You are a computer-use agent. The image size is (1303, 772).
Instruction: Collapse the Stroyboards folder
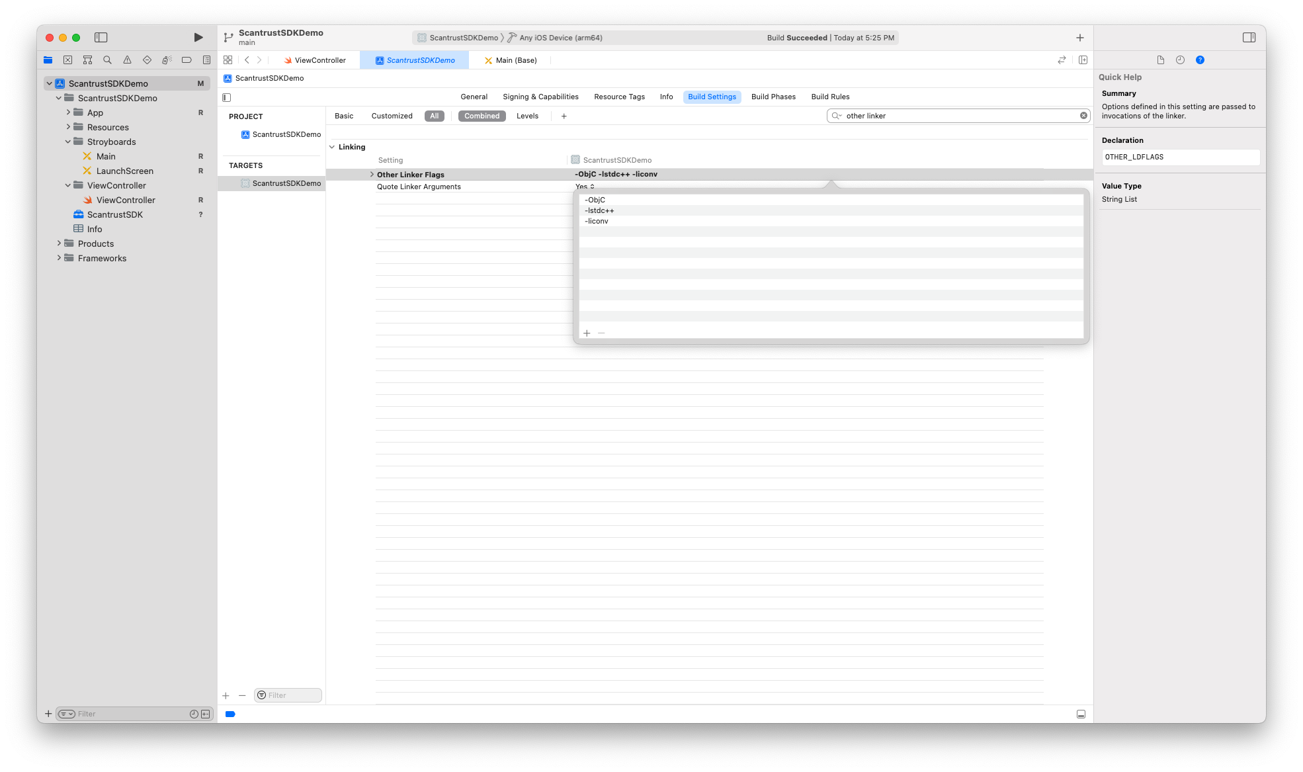pos(67,142)
